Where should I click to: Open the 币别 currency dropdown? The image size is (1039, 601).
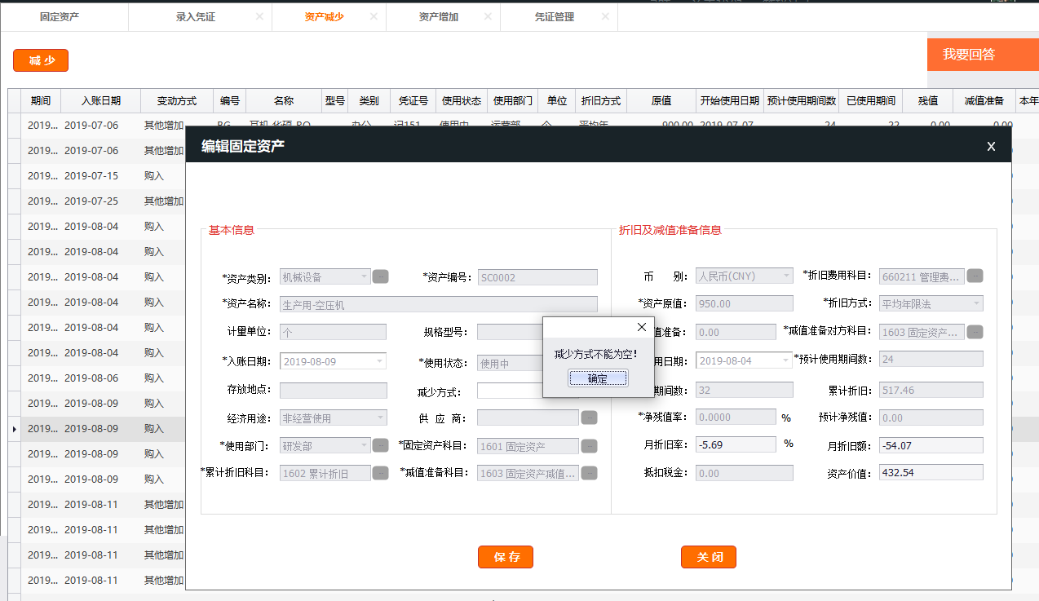(785, 276)
